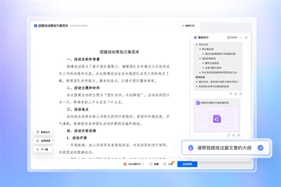The height and width of the screenshot is (187, 281).
Task: Give thumbs down to the outline reply
Action: 241,93
